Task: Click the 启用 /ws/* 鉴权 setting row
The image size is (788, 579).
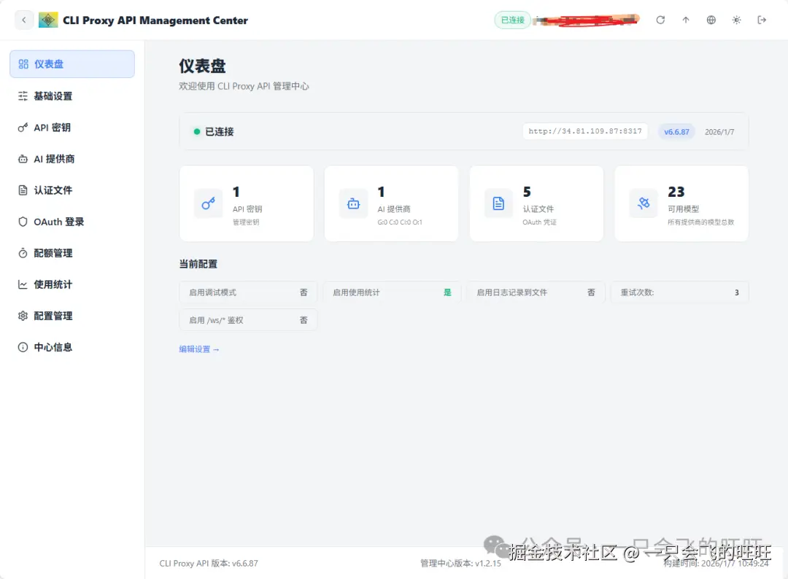Action: tap(248, 320)
